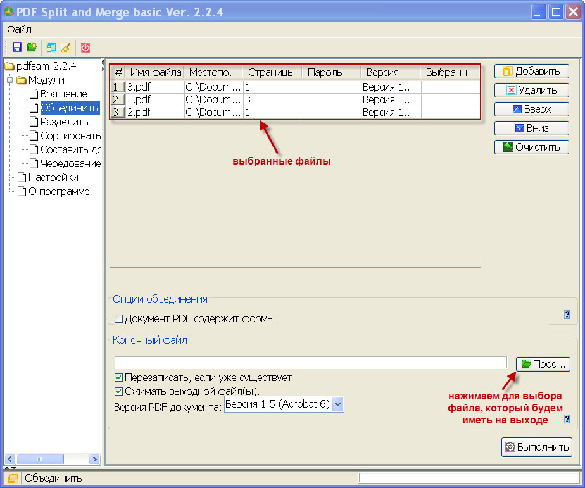Viewport: 585px width, 488px height.
Task: Click the toolbar icon left of the broom
Action: 51,47
